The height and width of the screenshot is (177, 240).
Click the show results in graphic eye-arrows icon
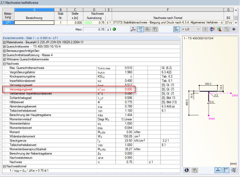pyautogui.click(x=212, y=29)
